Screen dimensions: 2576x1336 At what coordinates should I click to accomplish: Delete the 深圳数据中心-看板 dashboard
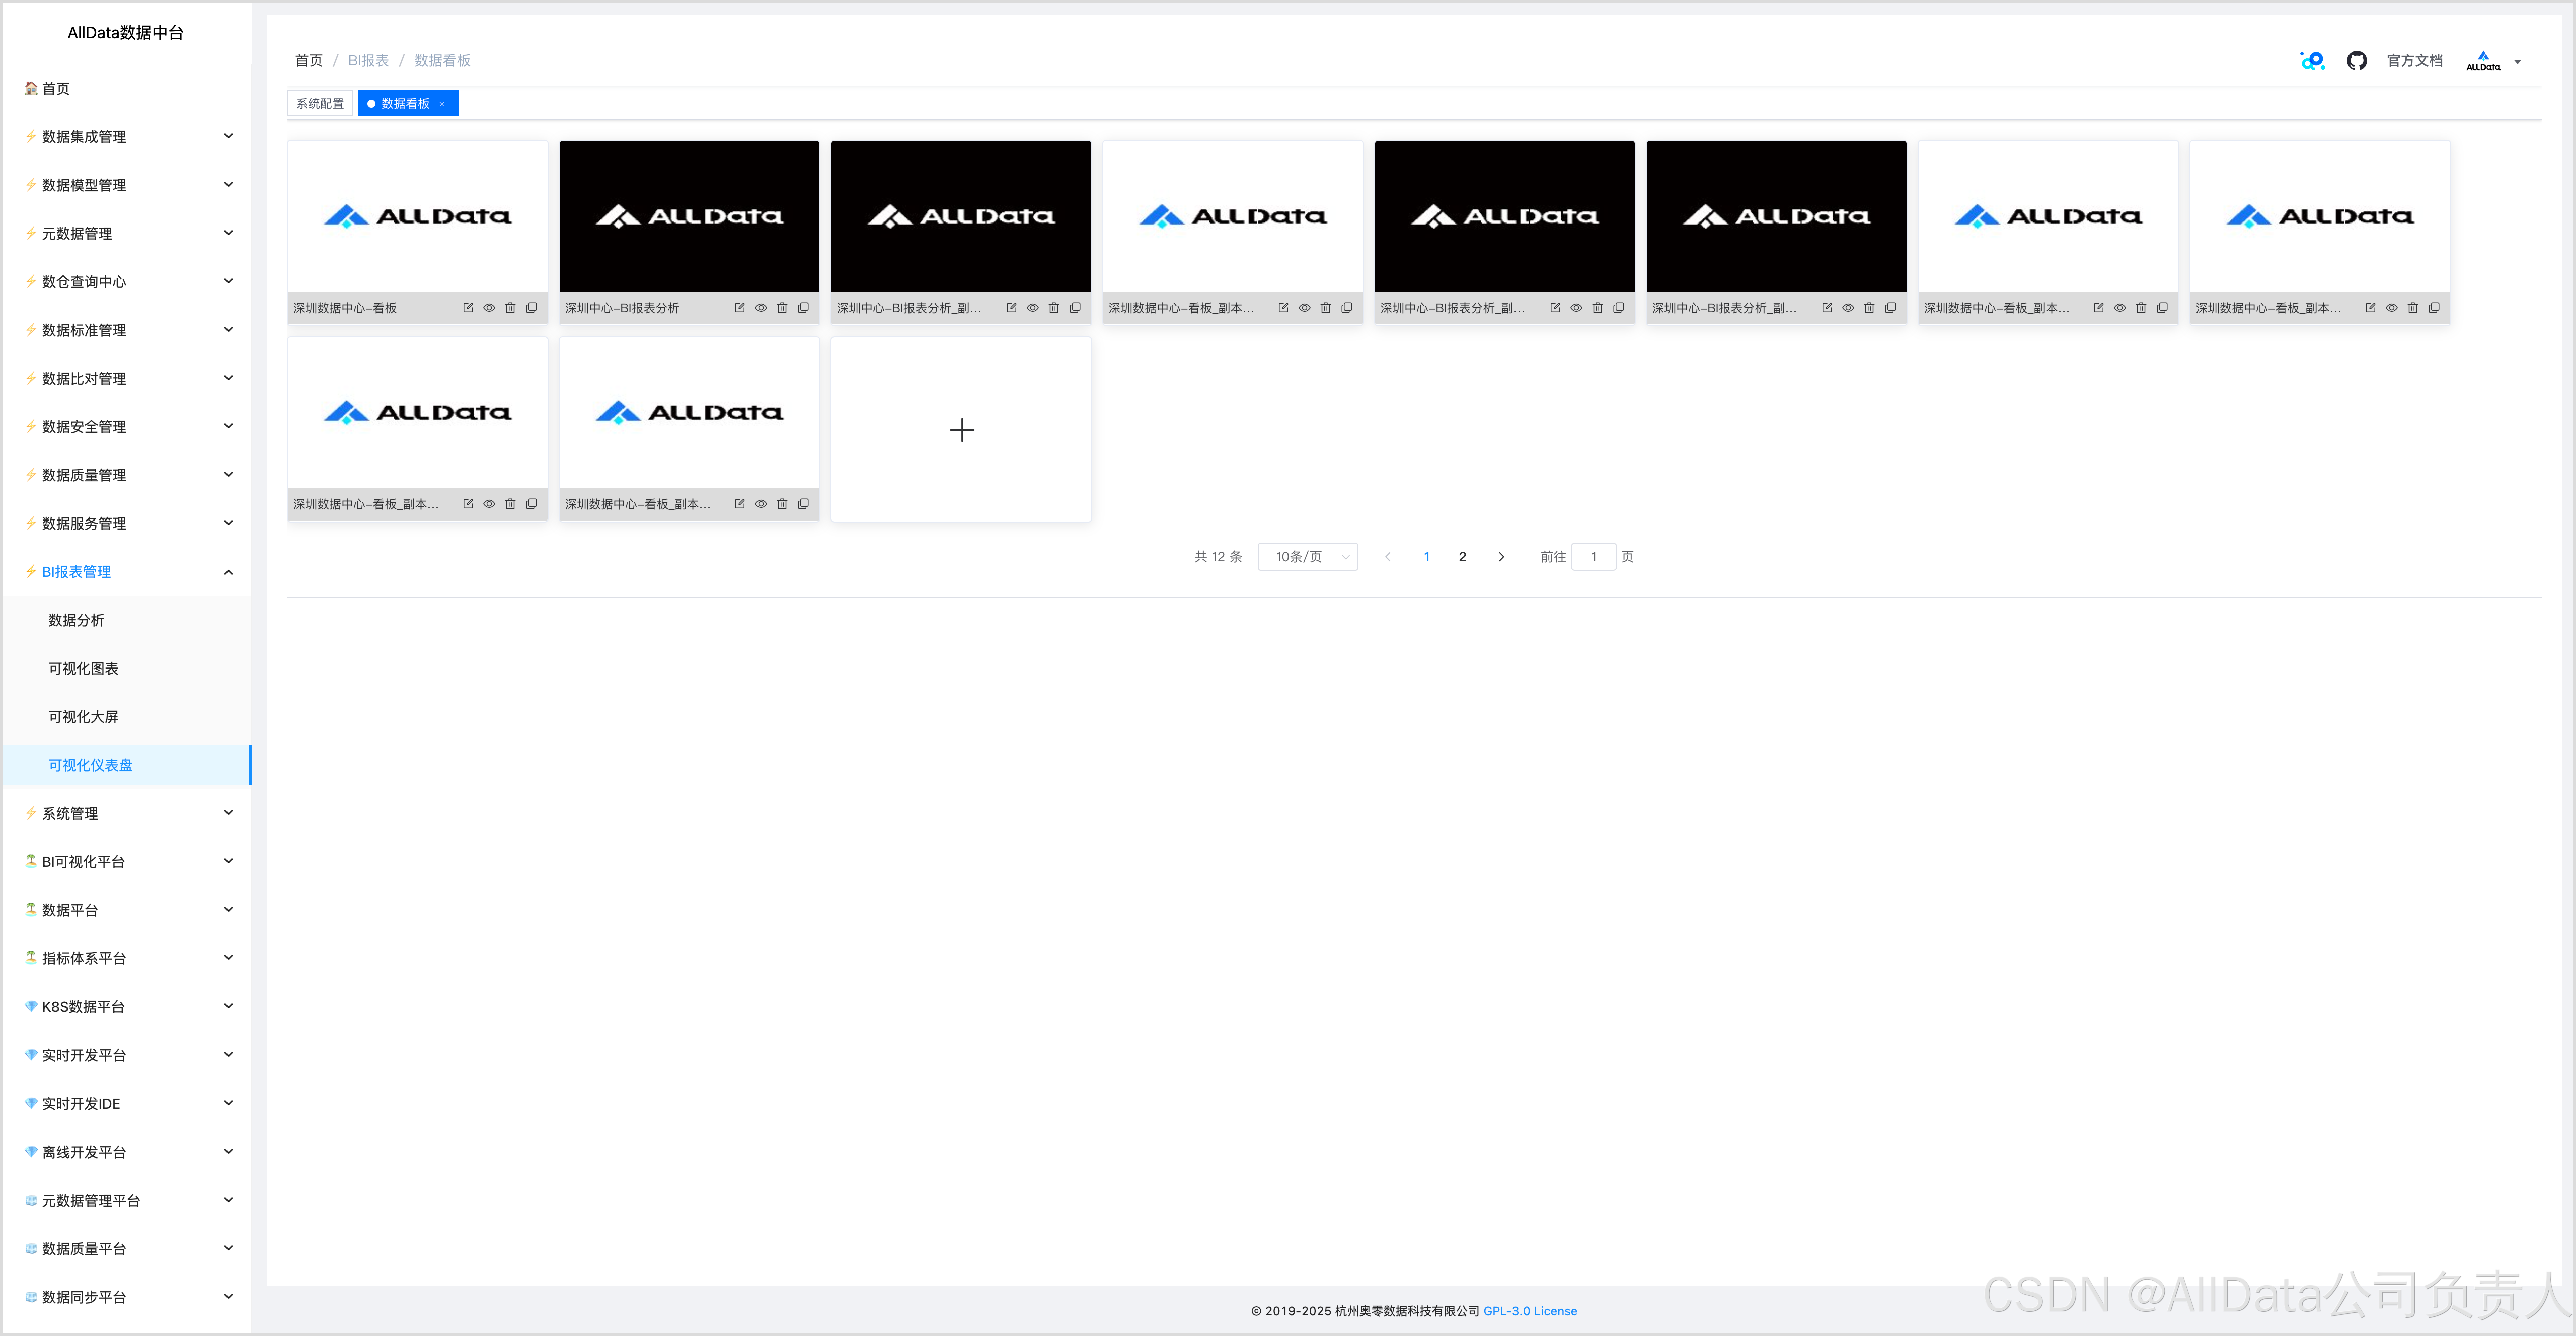(x=510, y=308)
